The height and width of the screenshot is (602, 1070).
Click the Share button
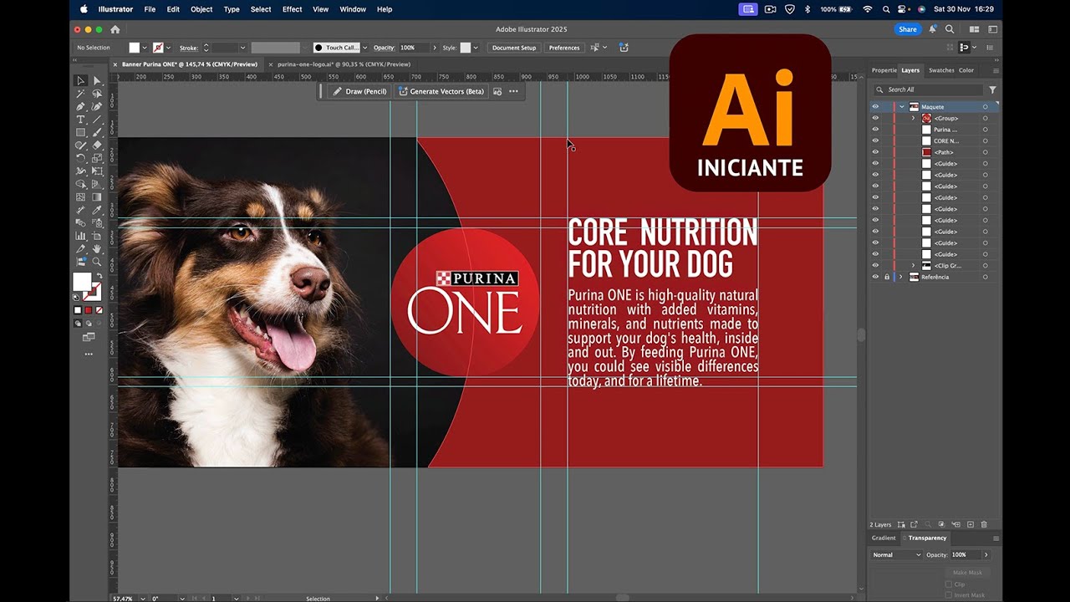click(x=907, y=29)
